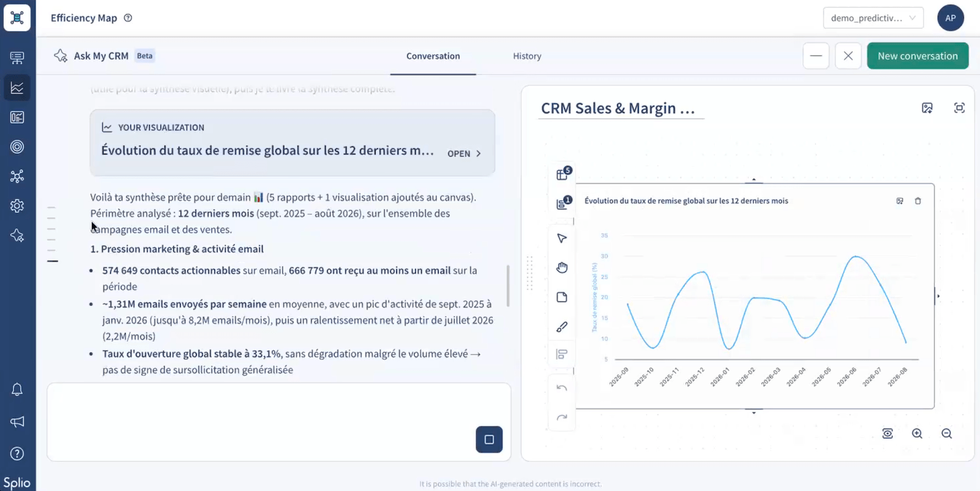This screenshot has width=980, height=491.
Task: Click the help icon beside Efficiency Map
Action: point(128,18)
